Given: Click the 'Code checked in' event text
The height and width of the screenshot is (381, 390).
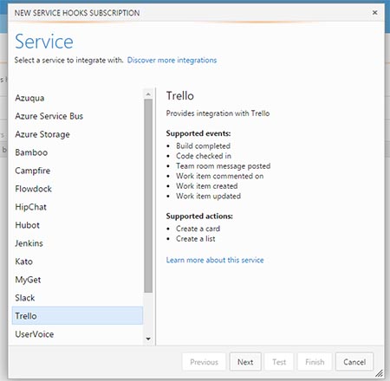Looking at the screenshot, I should click(204, 156).
